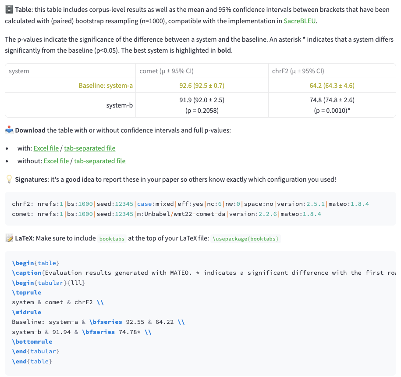Click the memo LaTeX emoji icon

pyautogui.click(x=9, y=238)
